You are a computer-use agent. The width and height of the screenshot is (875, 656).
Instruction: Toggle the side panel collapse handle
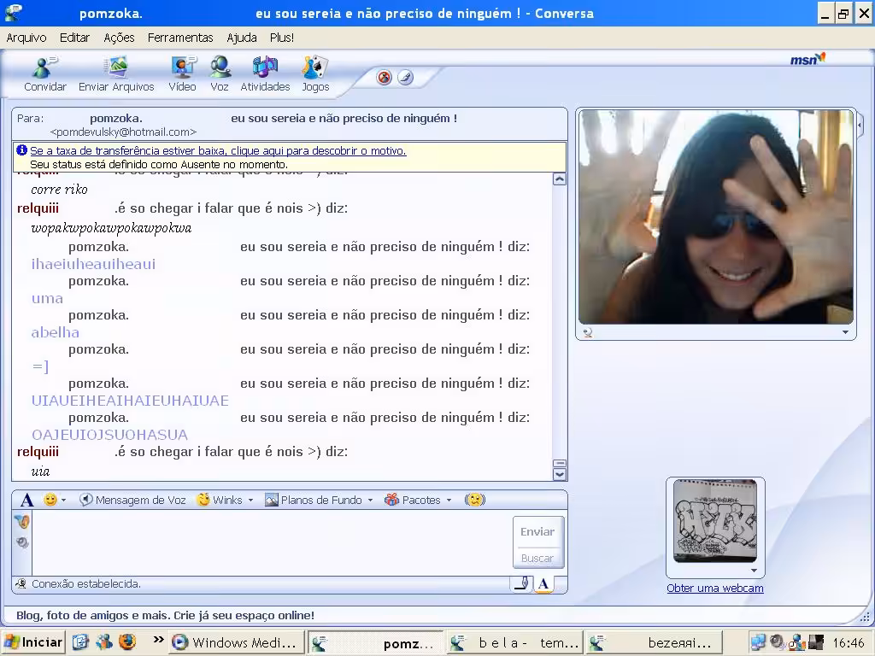pyautogui.click(x=860, y=126)
